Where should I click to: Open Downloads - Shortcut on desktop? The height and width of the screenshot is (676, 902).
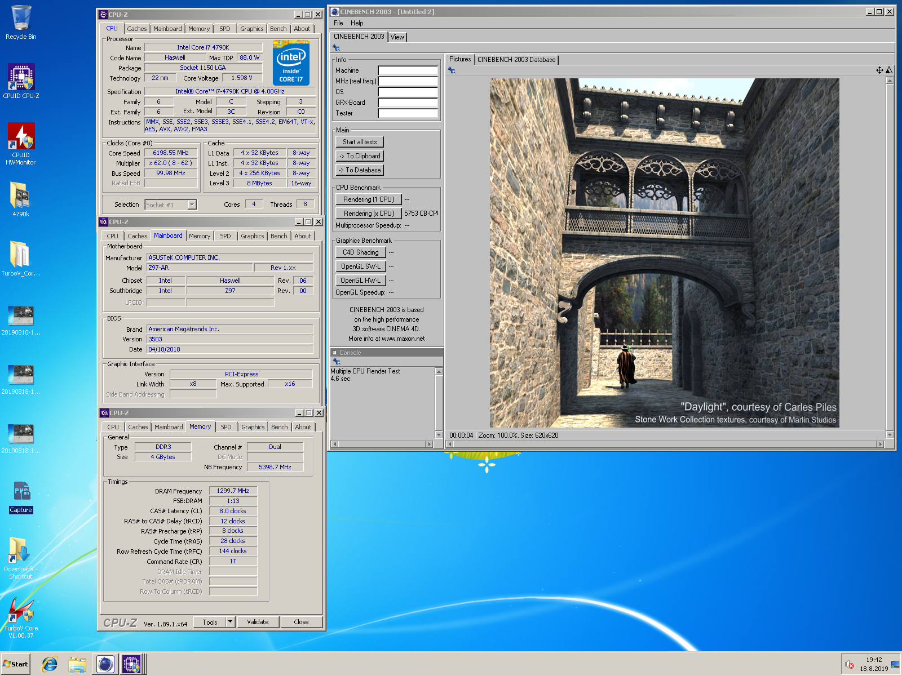[21, 558]
